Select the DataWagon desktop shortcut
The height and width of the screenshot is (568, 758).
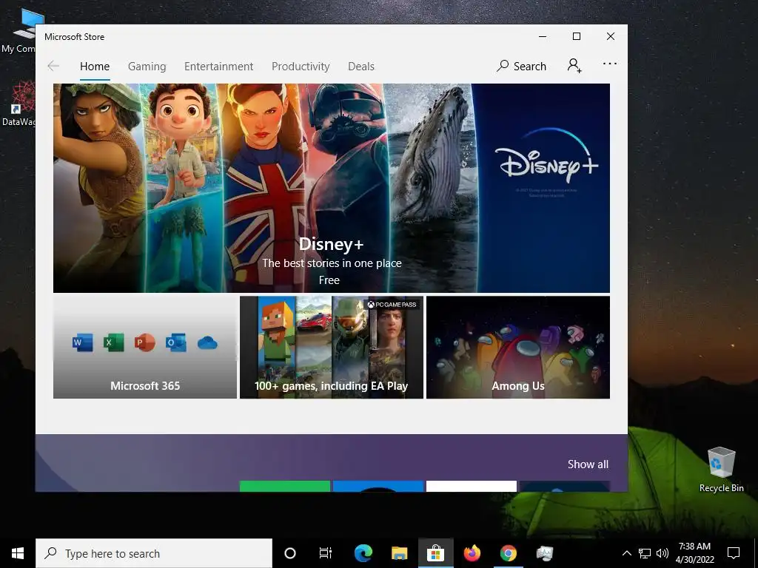tap(18, 104)
